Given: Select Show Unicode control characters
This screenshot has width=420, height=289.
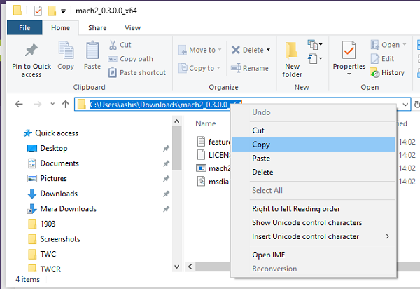Looking at the screenshot, I should (314, 223).
